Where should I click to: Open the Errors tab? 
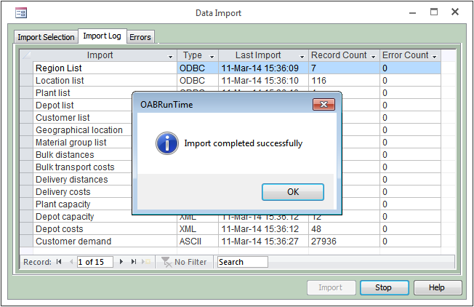click(140, 37)
